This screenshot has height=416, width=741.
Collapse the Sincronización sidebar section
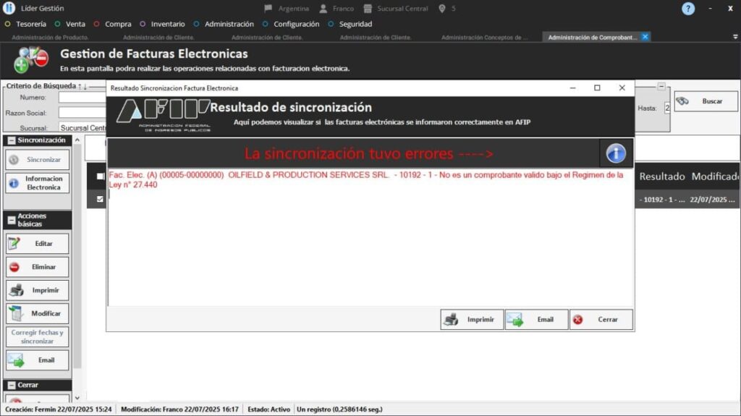pos(12,140)
